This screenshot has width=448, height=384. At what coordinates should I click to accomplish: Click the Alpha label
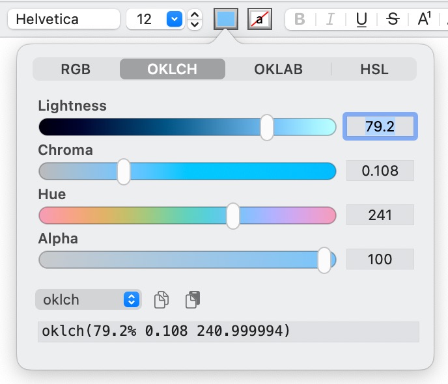click(58, 238)
